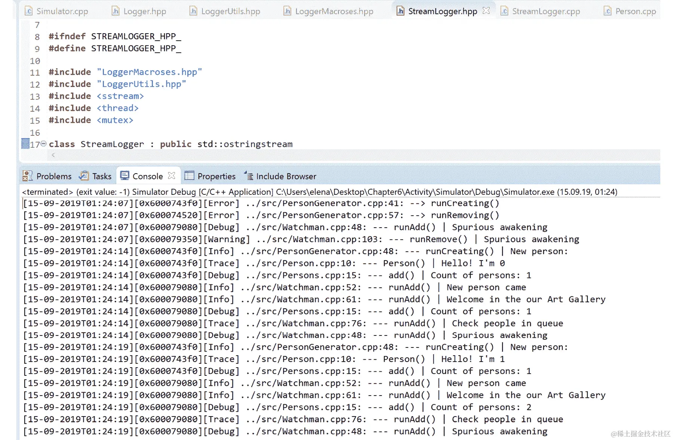The height and width of the screenshot is (440, 673).
Task: Click the #ifndef STREAMLOGGER_HPP_ line
Action: point(115,36)
